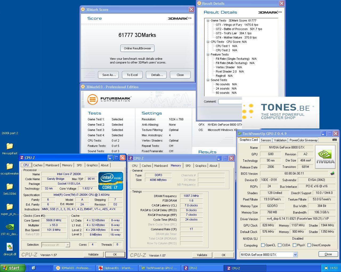Open Graphics tab in right CPU-Z window

coord(201,166)
